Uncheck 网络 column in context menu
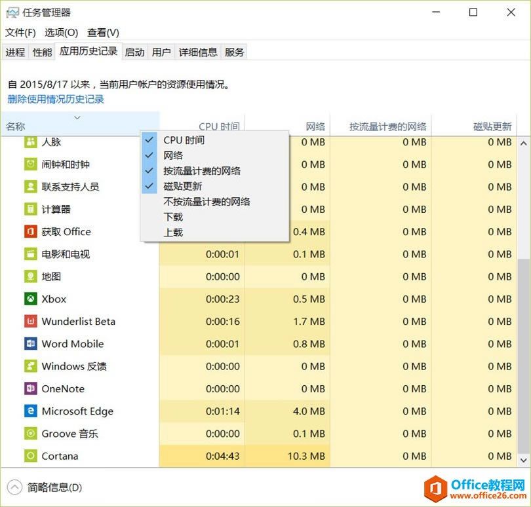Image resolution: width=531 pixels, height=507 pixels. click(x=215, y=155)
